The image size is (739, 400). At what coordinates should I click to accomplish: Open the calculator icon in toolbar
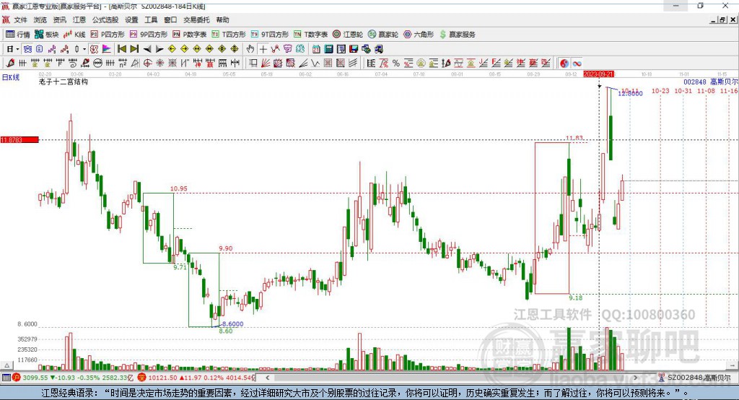pyautogui.click(x=328, y=49)
